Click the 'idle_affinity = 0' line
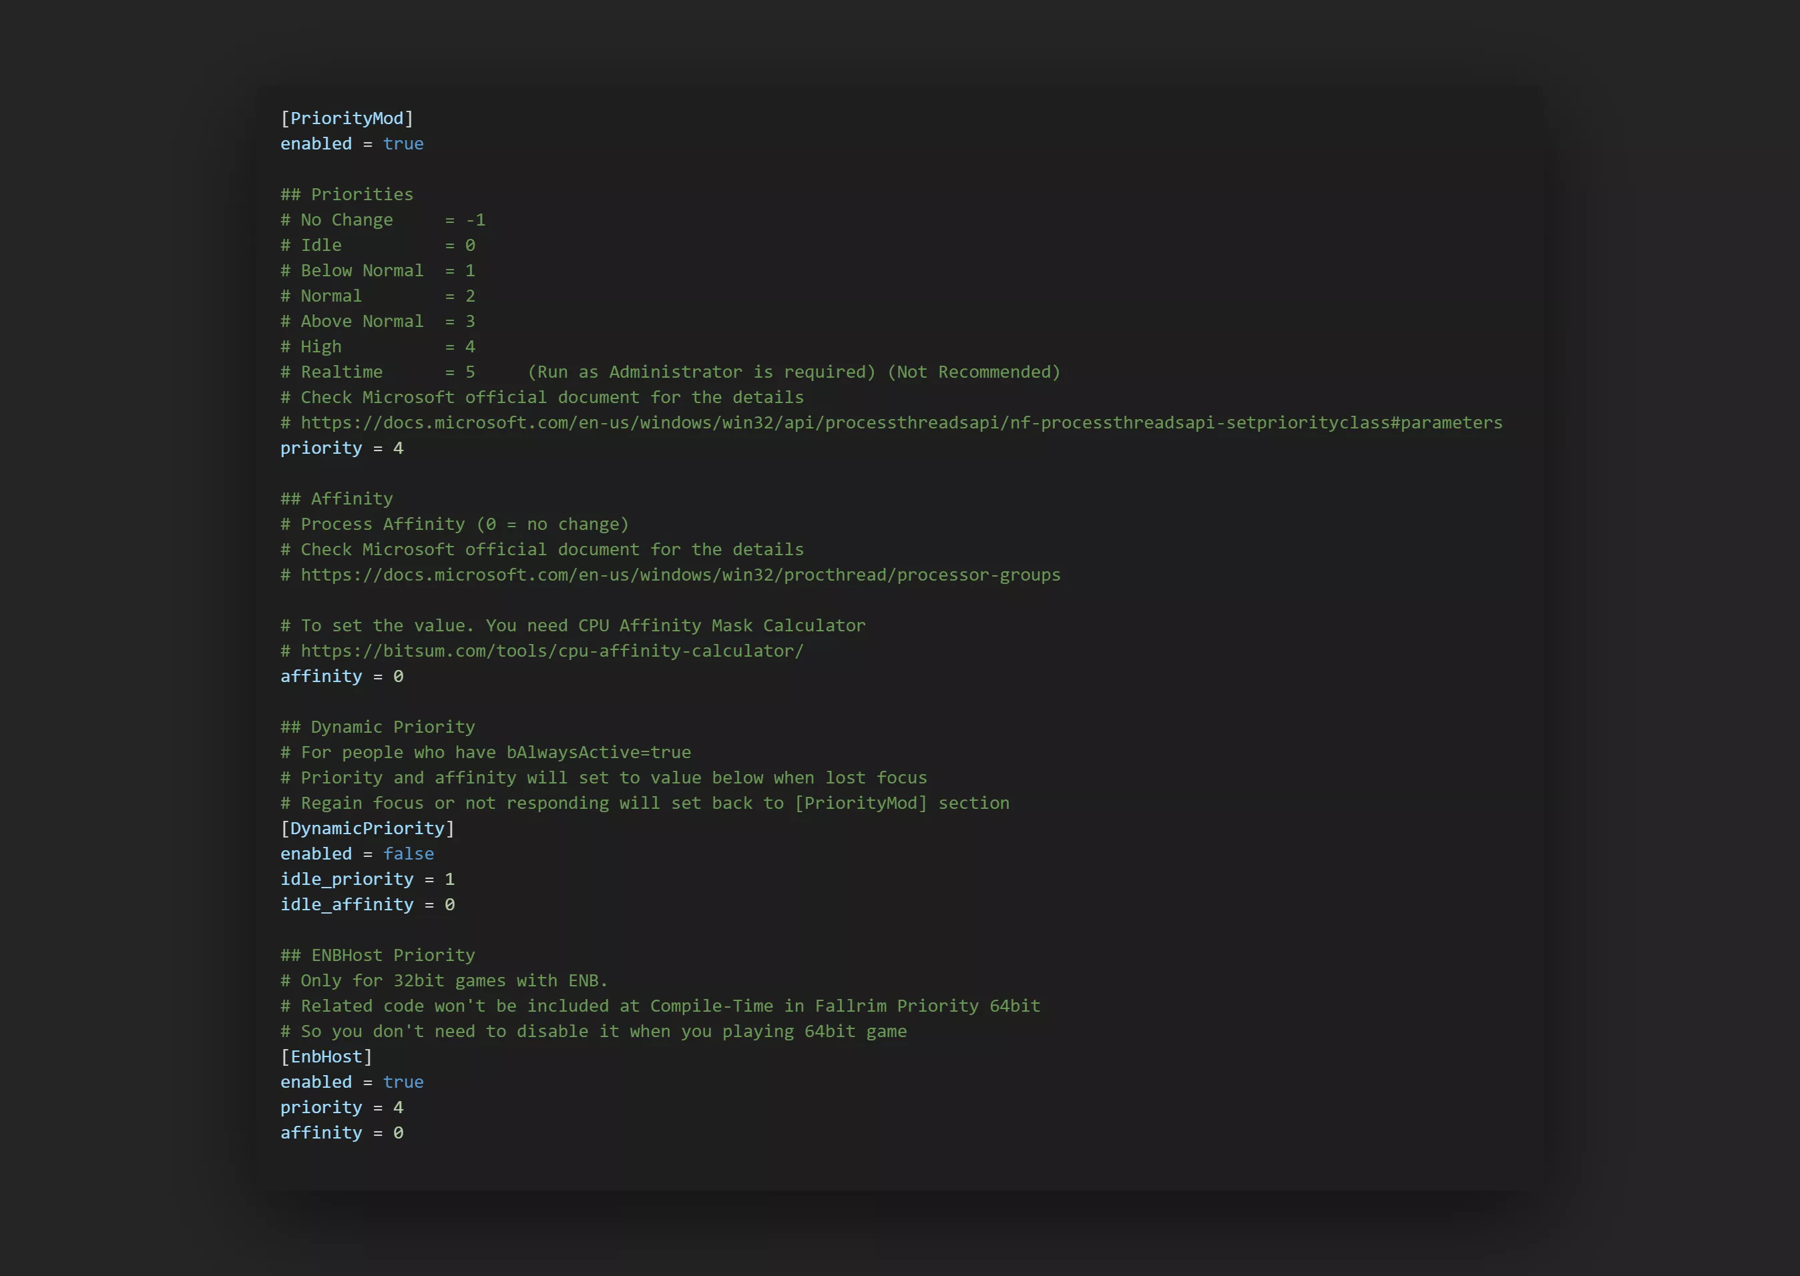This screenshot has width=1800, height=1276. (x=367, y=904)
